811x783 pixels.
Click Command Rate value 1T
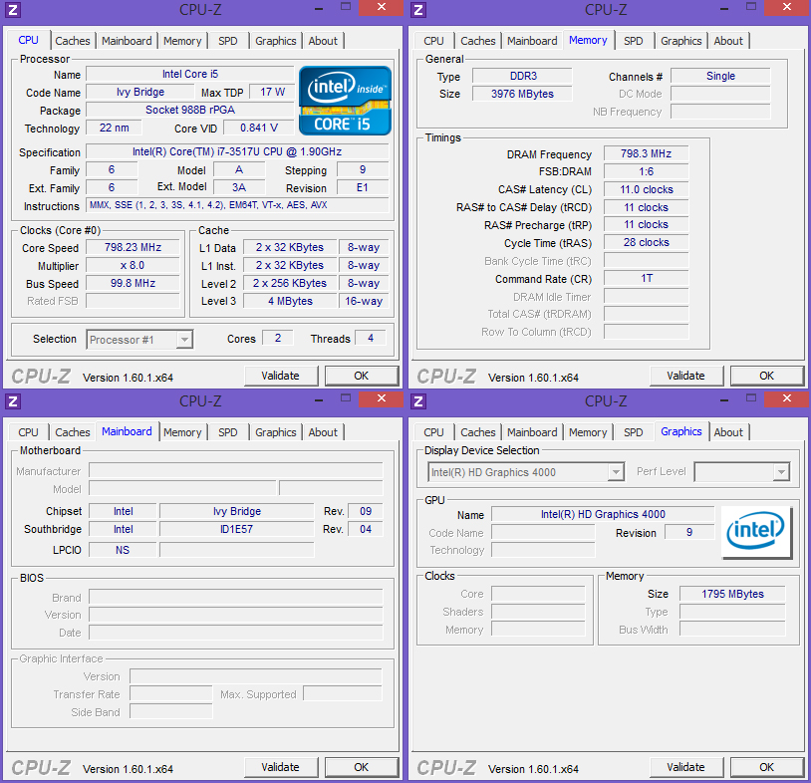tap(646, 279)
